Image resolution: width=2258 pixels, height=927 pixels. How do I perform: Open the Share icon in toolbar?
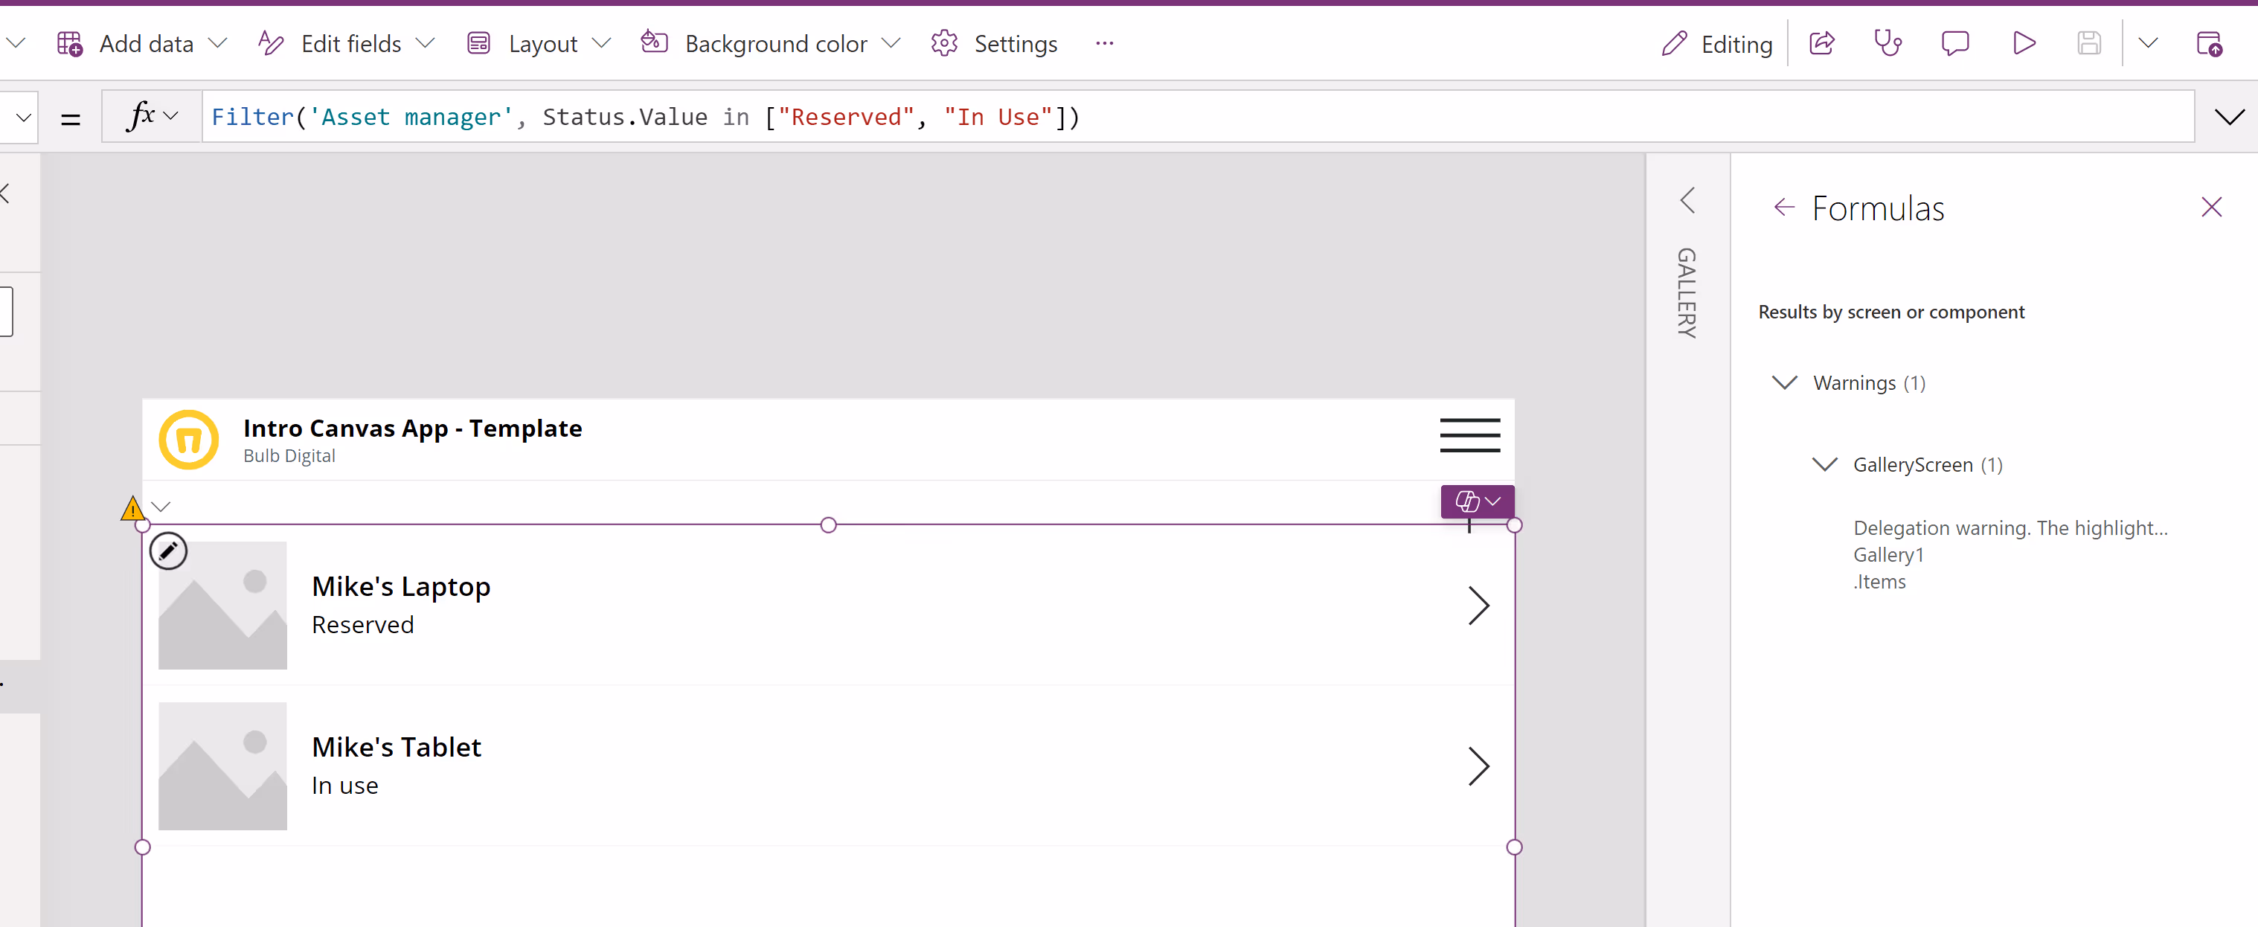[x=1821, y=43]
